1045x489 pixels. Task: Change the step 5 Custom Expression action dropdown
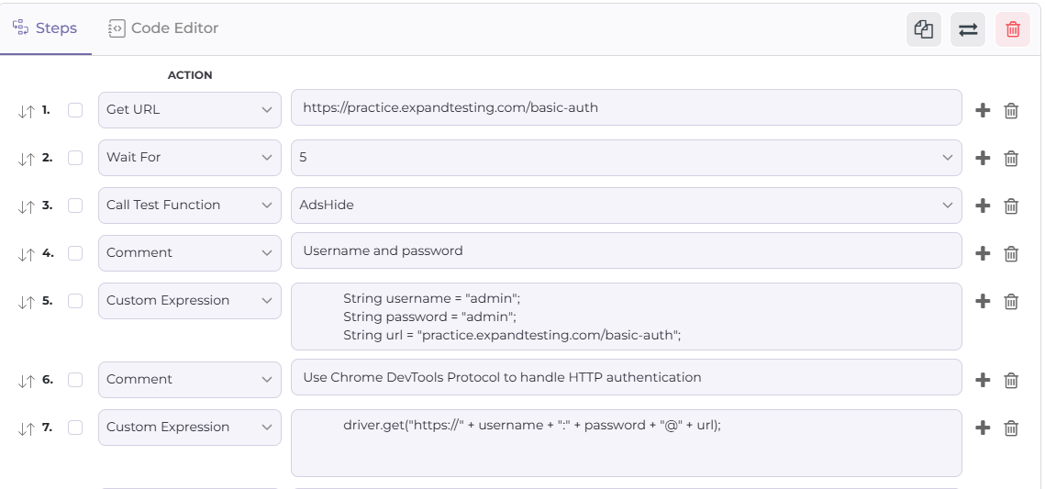(189, 301)
